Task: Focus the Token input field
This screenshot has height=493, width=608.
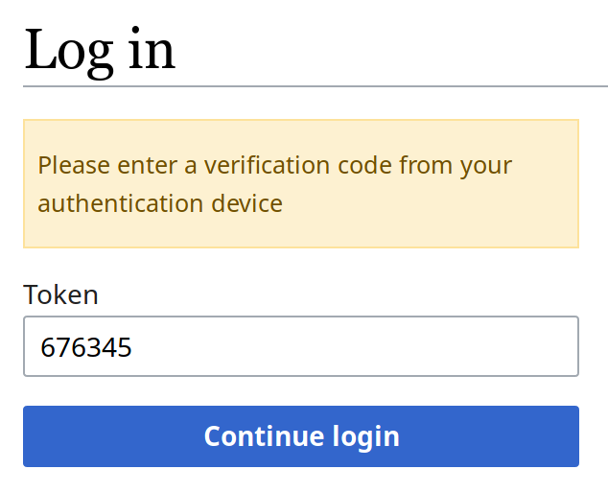Action: [301, 346]
